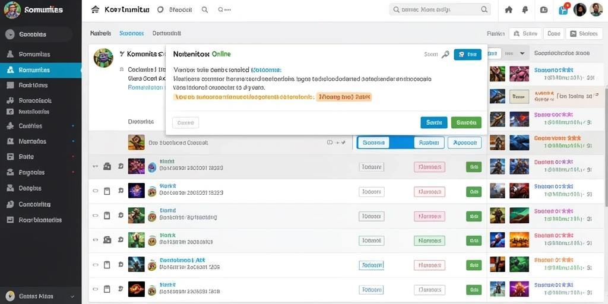Screen dimensions: 608x304
Task: Click the magnifier icon right of Sfeodit in the header
Action: click(x=205, y=9)
